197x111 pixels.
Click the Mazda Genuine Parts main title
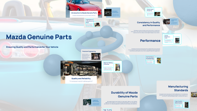click(39, 37)
